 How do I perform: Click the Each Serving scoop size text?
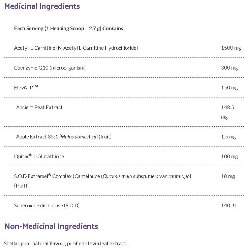pos(69,28)
